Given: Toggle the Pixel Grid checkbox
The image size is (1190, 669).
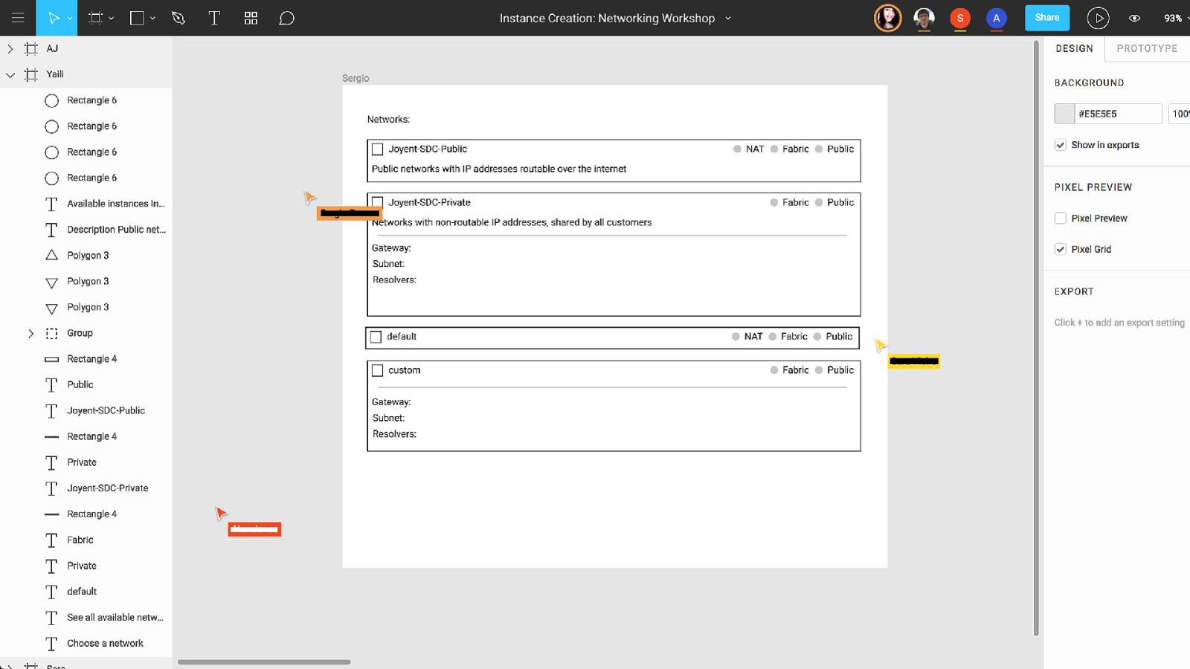Looking at the screenshot, I should point(1061,249).
